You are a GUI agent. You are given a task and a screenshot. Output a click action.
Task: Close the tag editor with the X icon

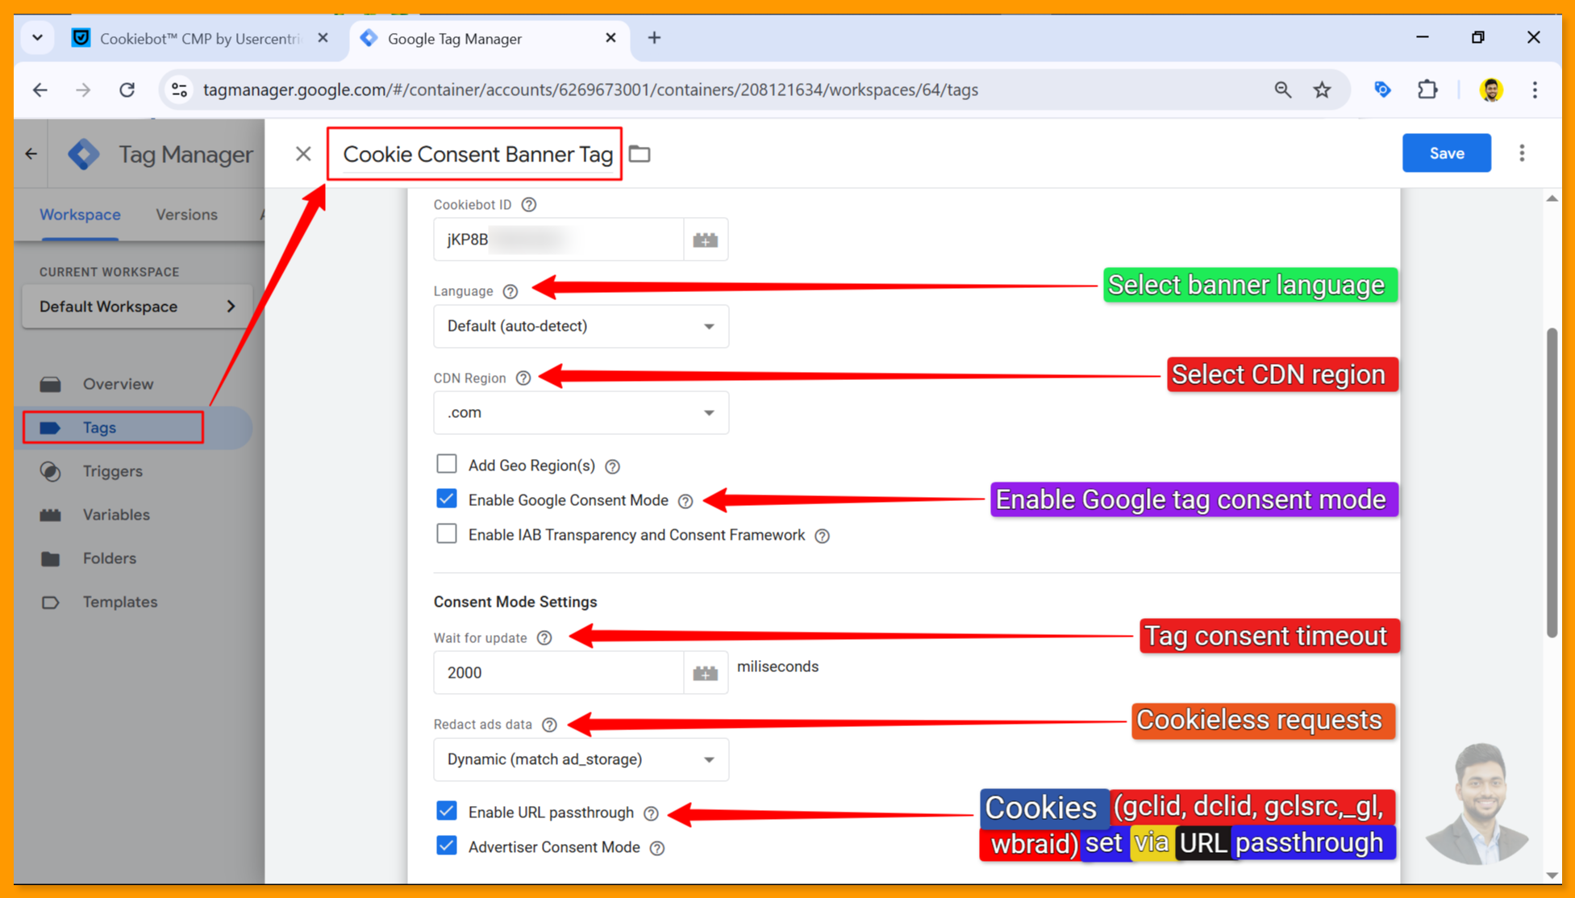(x=303, y=153)
